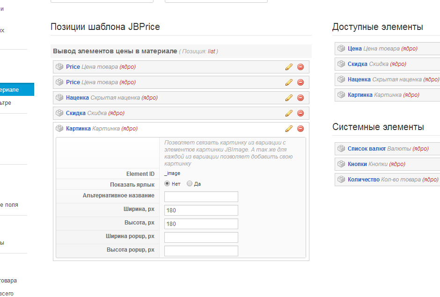Screen dimensions: 440x297
Task: Remove the Наценка element with its red icon
Action: coord(301,98)
